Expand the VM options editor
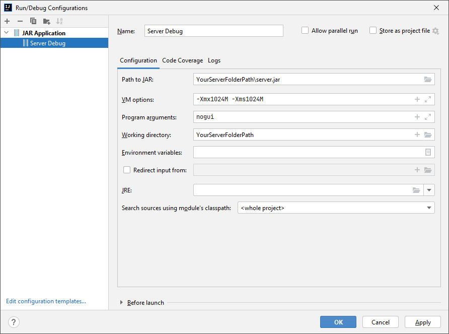 pyautogui.click(x=428, y=99)
